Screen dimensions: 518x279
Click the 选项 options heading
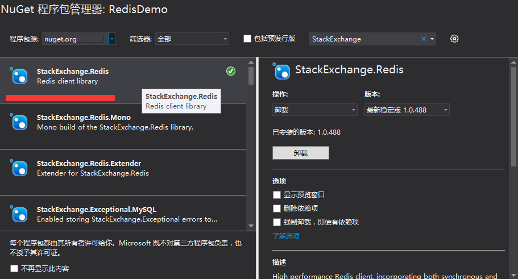click(x=279, y=181)
